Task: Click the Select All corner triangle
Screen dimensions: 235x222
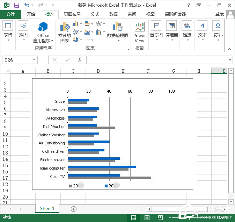Action: click(7, 71)
